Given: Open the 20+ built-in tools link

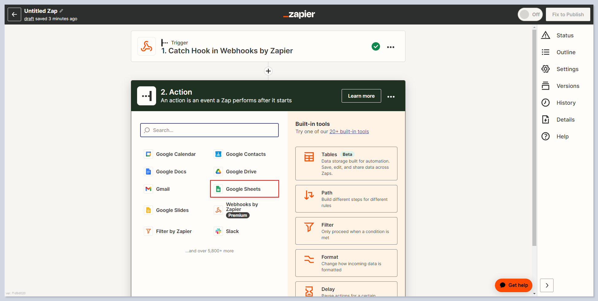Looking at the screenshot, I should [x=349, y=131].
